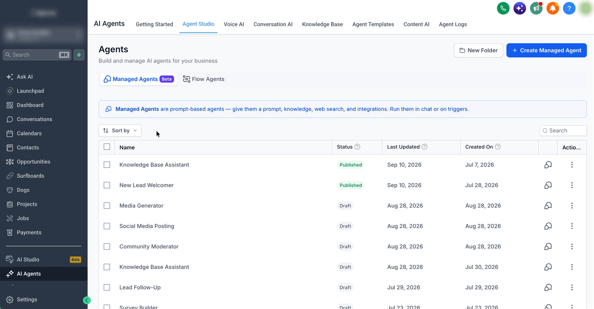
Task: Open Dogs from the sidebar
Action: point(44,190)
